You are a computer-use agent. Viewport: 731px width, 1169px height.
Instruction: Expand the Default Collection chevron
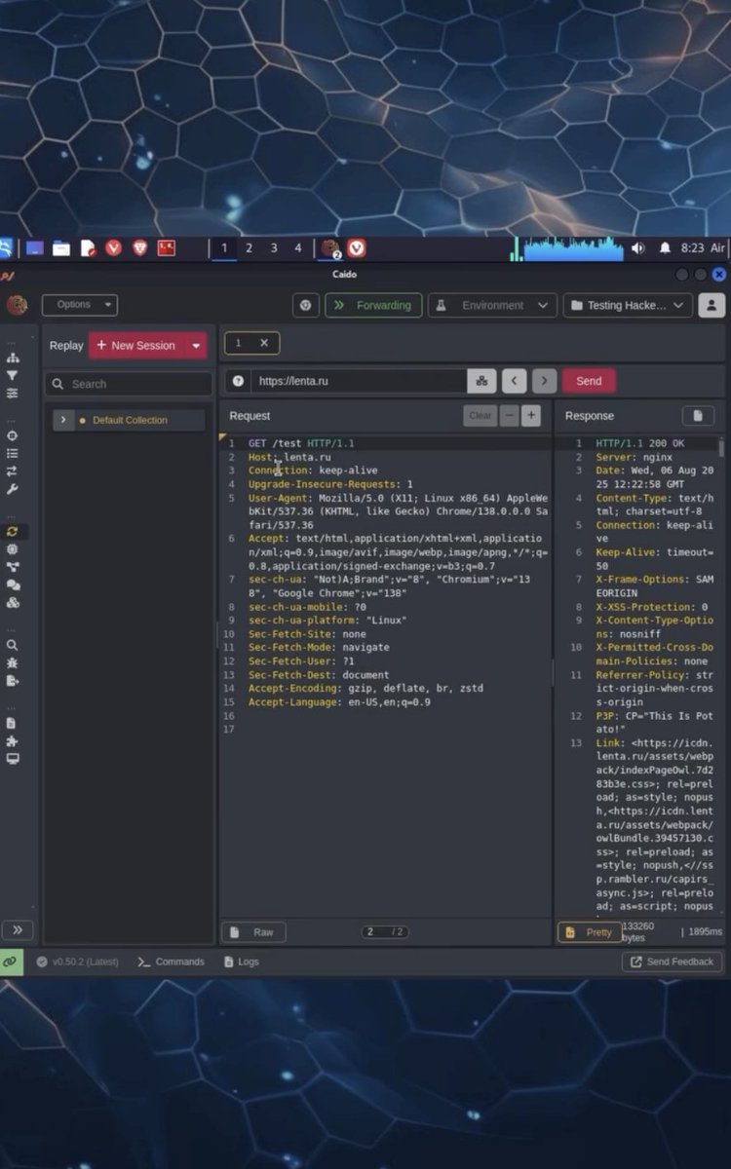(63, 420)
